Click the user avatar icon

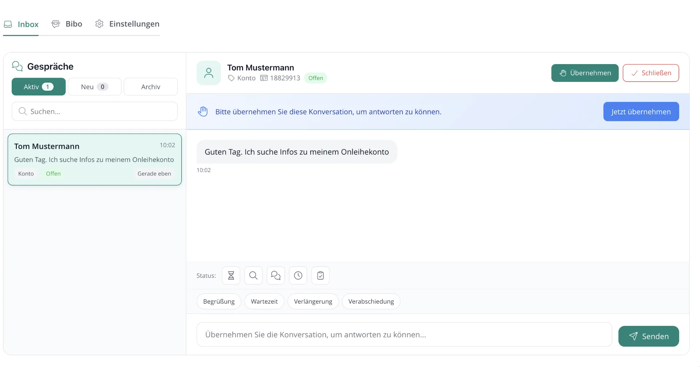tap(209, 73)
